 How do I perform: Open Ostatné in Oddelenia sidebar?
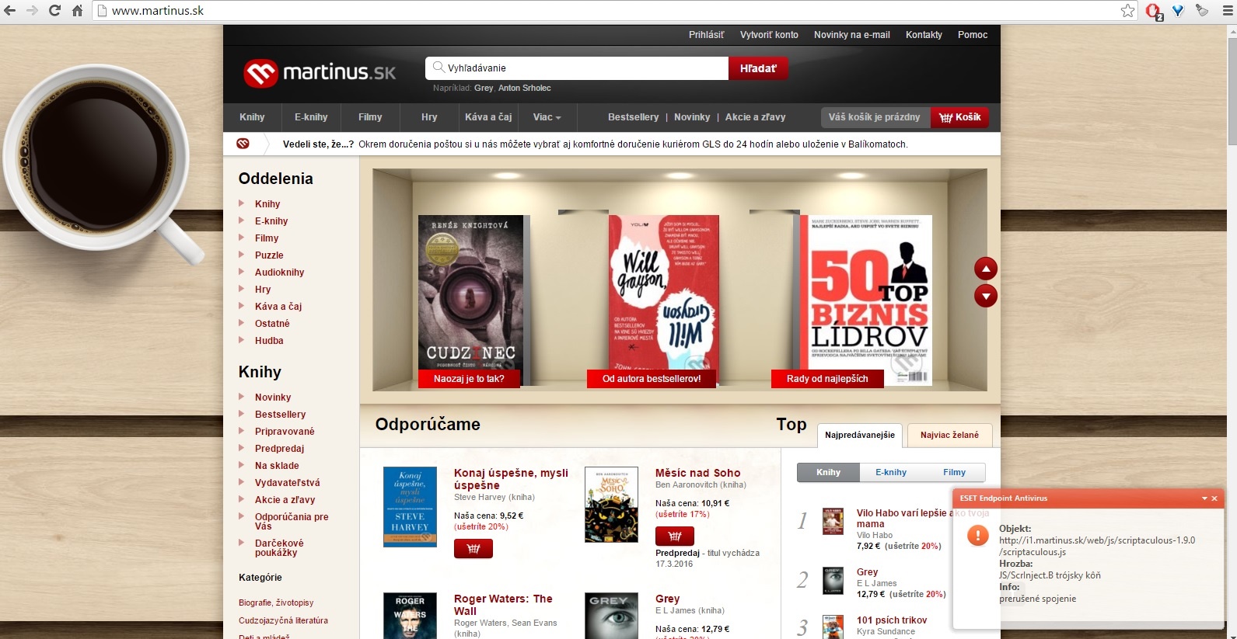(x=272, y=324)
